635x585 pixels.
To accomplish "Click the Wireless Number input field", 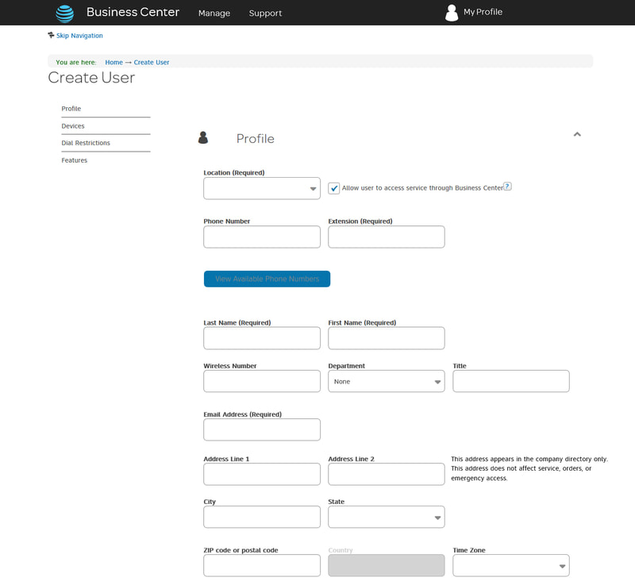I will tap(262, 381).
